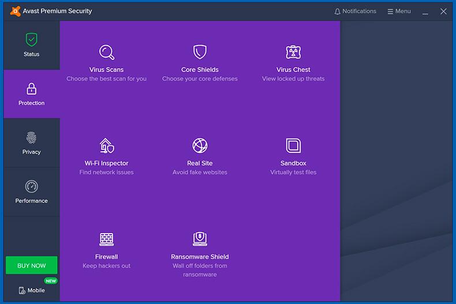Open the Sandbox icon
The height and width of the screenshot is (304, 456).
pyautogui.click(x=293, y=145)
